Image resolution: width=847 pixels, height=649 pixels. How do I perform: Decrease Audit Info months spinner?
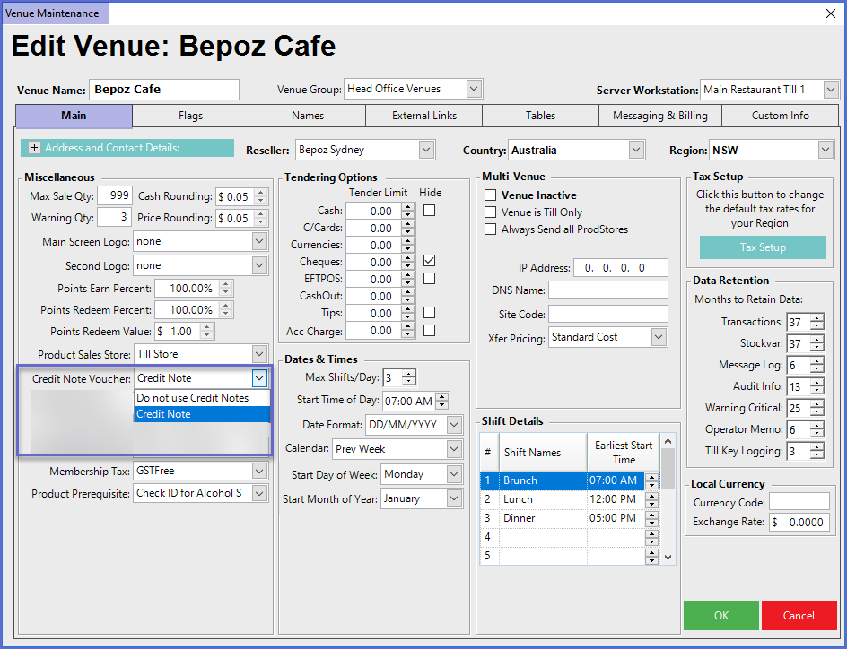816,391
